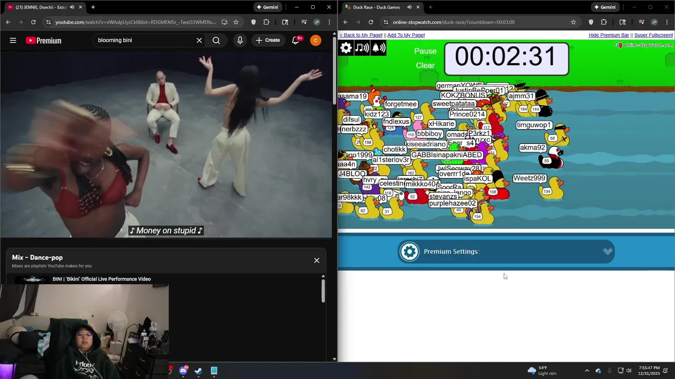Go back in the YouTube browser window
This screenshot has width=675, height=379.
[8, 22]
